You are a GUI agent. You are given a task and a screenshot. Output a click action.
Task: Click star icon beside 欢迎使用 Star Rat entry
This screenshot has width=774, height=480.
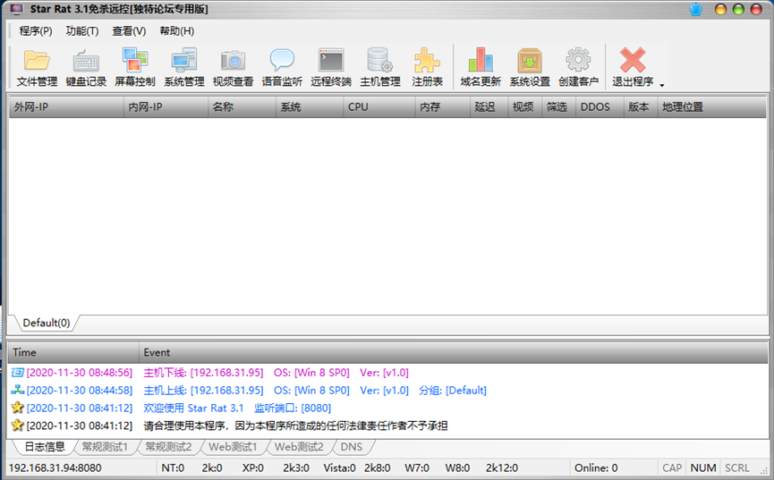pyautogui.click(x=17, y=408)
